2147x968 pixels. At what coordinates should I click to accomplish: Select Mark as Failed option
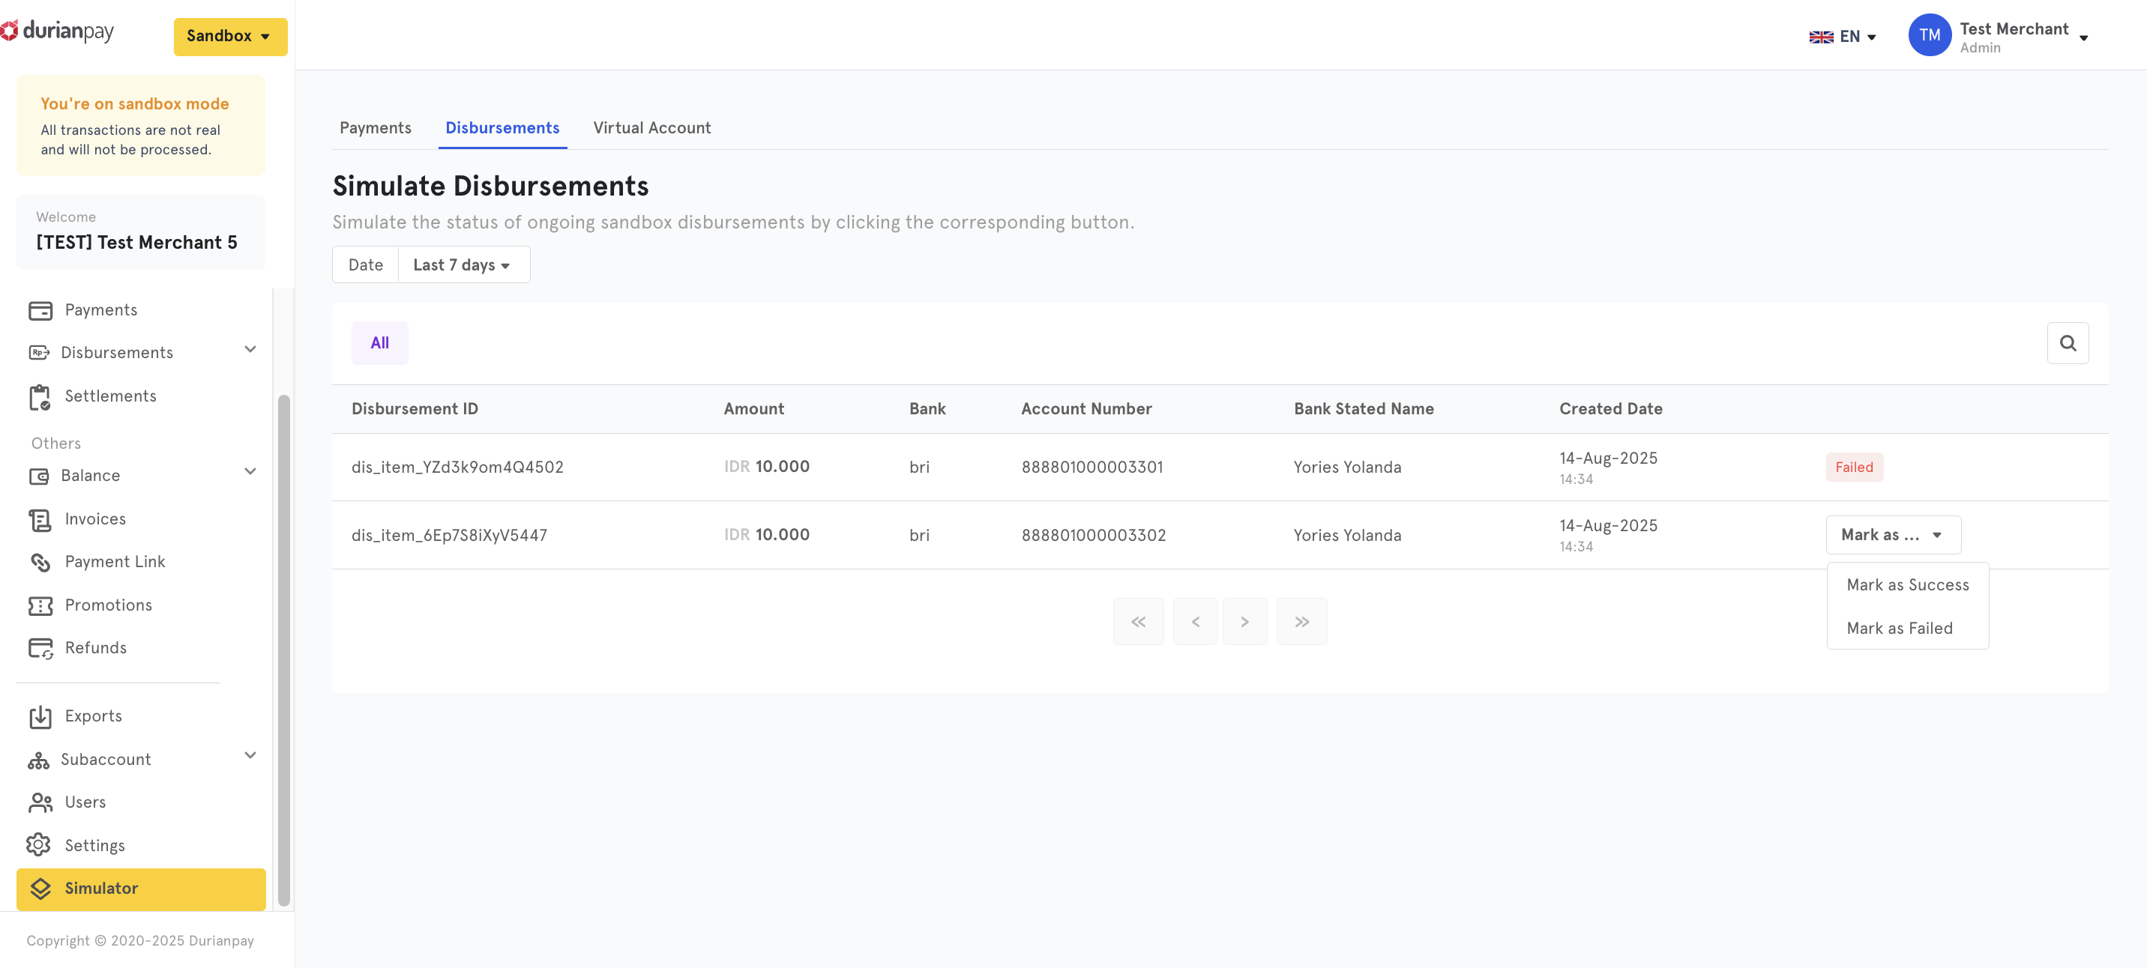(x=1899, y=628)
